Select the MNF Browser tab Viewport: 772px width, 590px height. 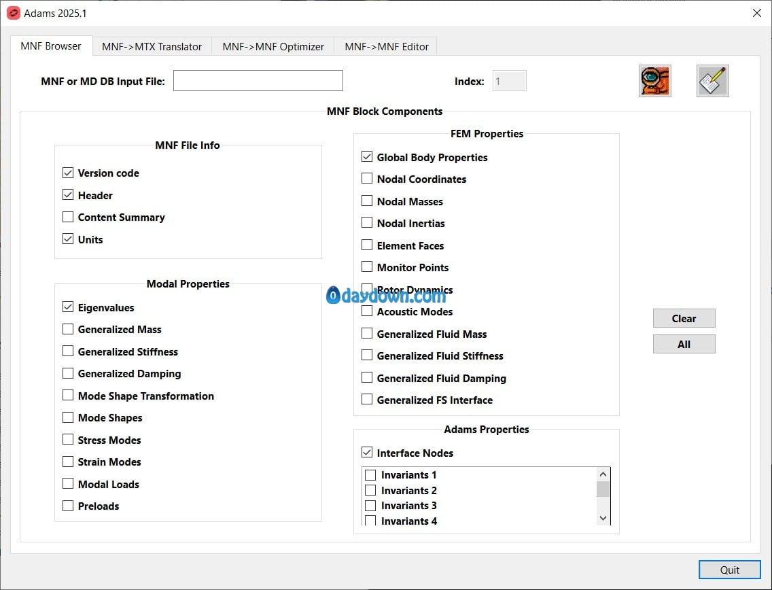(51, 46)
